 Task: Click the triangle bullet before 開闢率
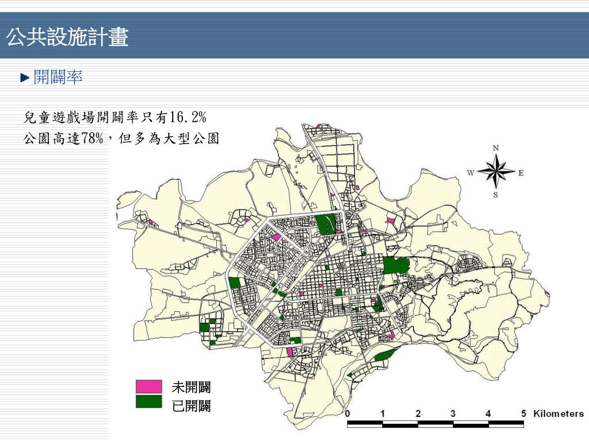point(25,78)
